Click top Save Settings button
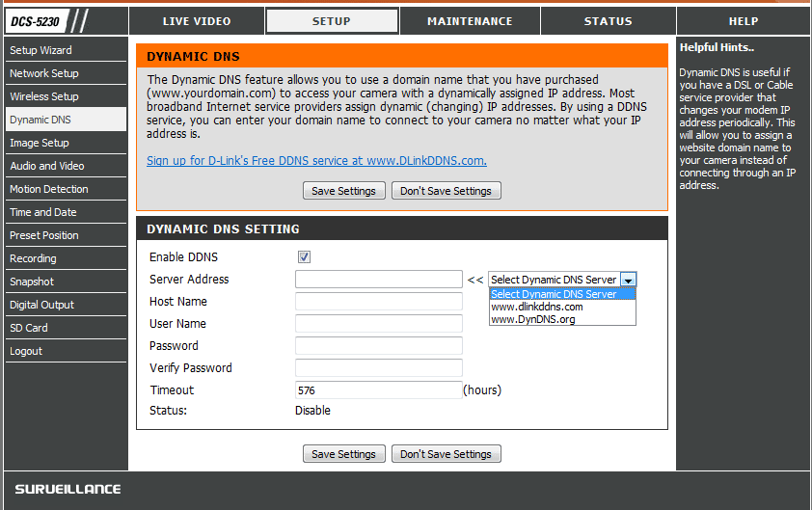812x510 pixels. (x=344, y=191)
